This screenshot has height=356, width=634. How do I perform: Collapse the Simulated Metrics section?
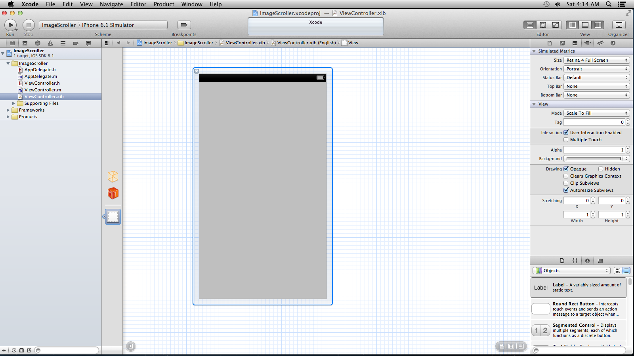click(x=534, y=51)
